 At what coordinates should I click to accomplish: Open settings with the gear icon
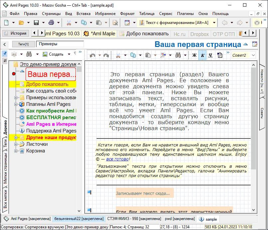pos(257,23)
